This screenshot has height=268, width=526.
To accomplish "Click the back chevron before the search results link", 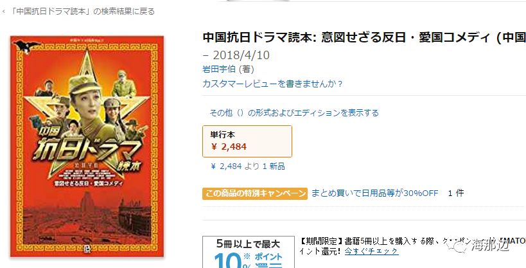I will (x=3, y=12).
